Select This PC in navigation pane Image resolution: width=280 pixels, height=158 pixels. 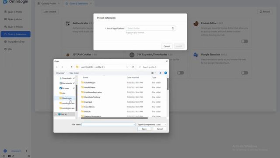click(x=64, y=114)
